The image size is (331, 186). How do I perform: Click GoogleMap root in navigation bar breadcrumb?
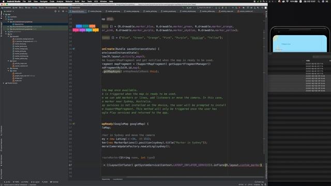click(6, 8)
